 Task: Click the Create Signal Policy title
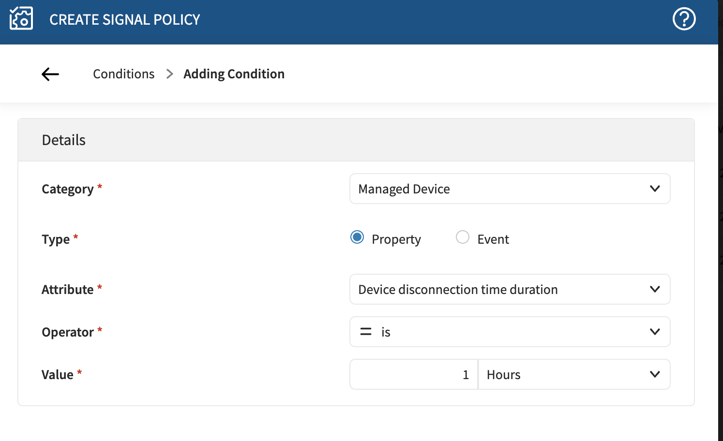point(124,20)
